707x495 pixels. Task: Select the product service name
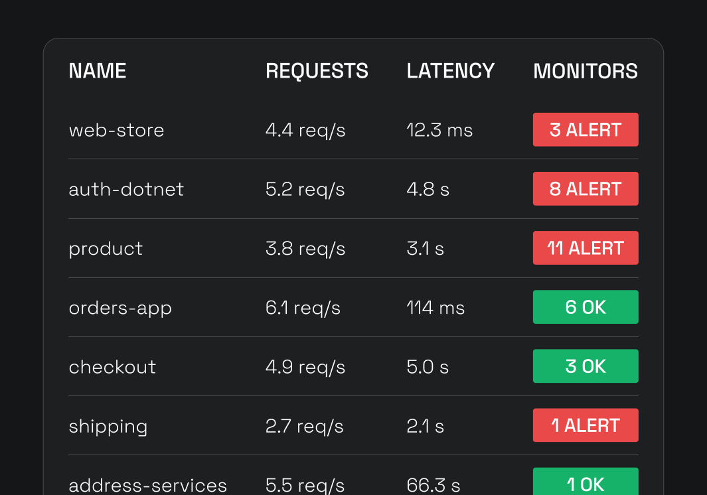[x=106, y=248]
